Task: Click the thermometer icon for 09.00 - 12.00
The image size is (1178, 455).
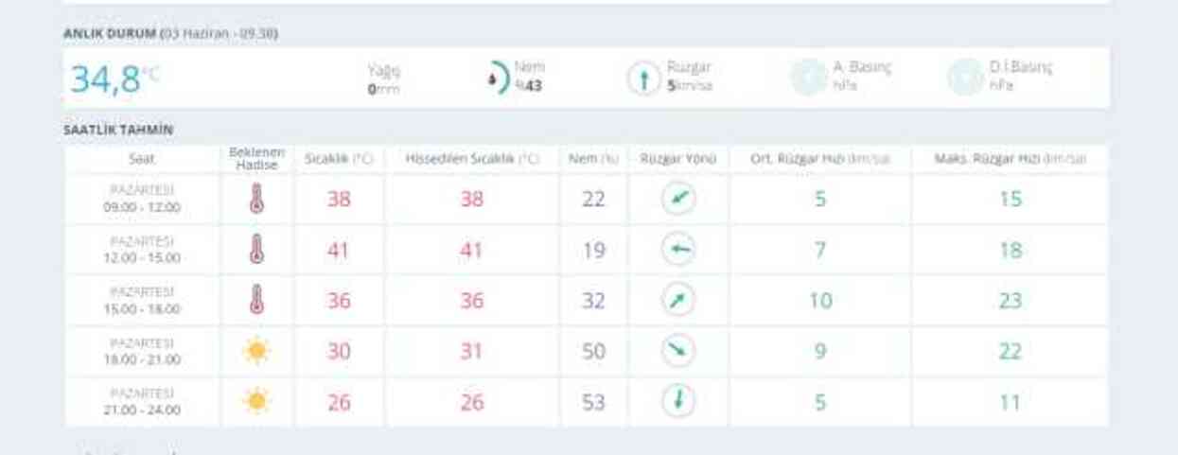Action: tap(255, 199)
